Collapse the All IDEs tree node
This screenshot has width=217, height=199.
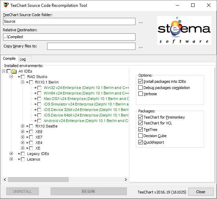click(x=4, y=71)
